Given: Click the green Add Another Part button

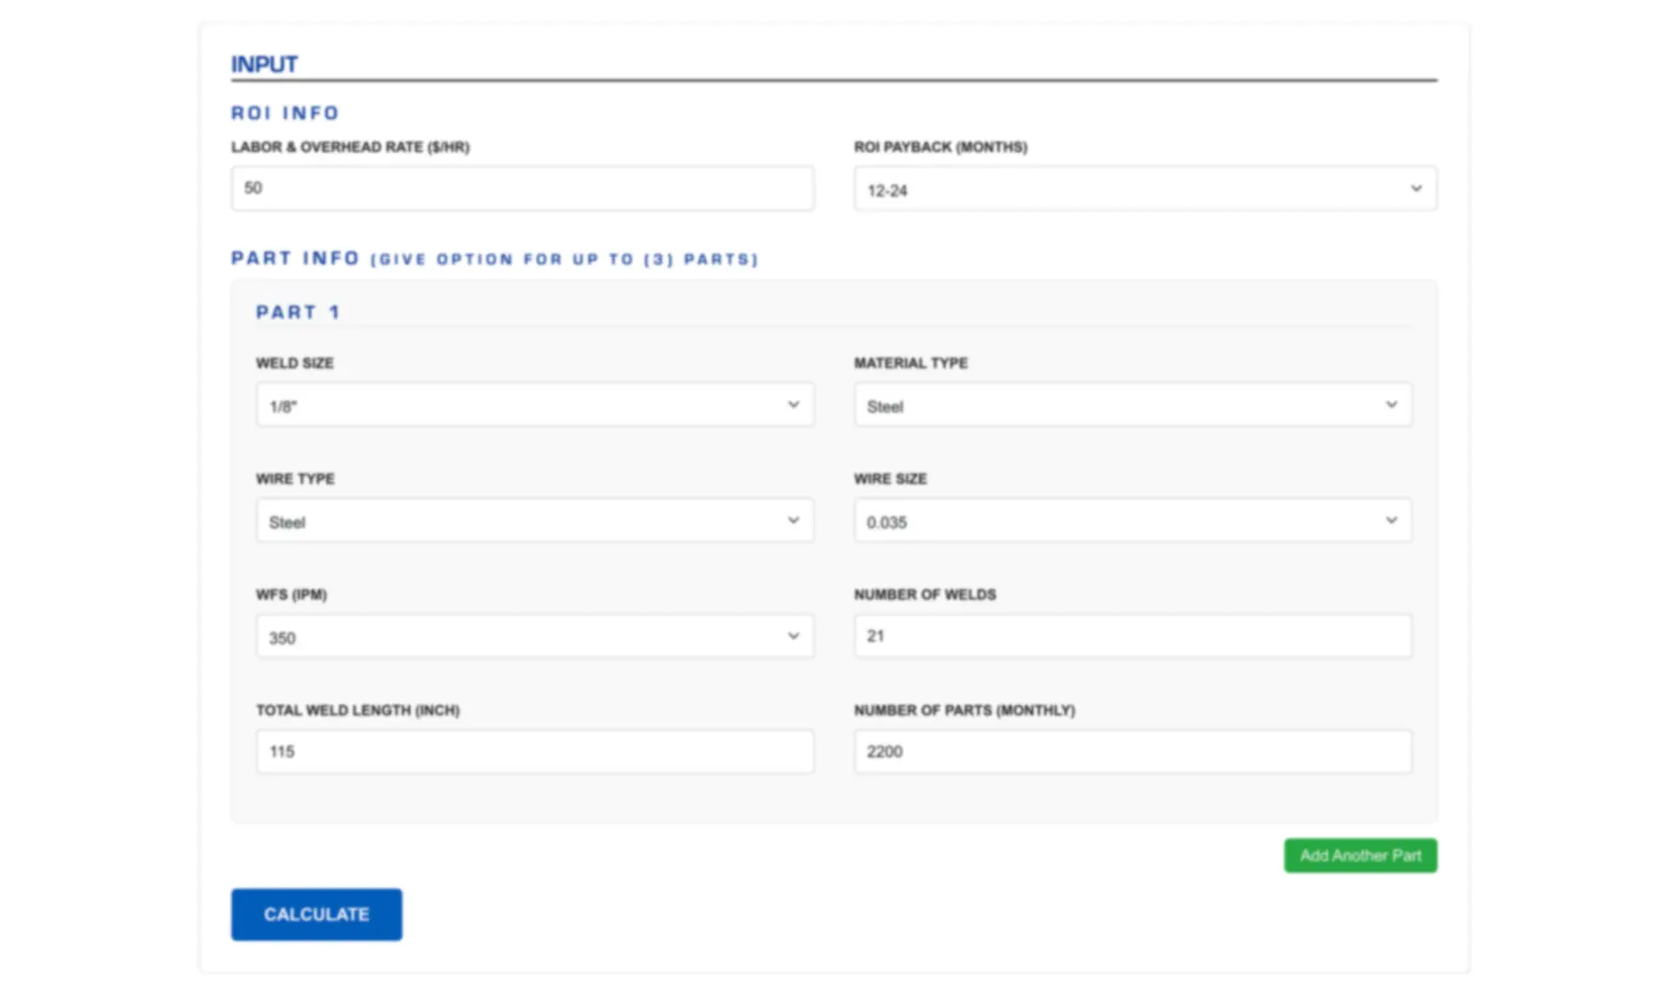Looking at the screenshot, I should 1360,856.
